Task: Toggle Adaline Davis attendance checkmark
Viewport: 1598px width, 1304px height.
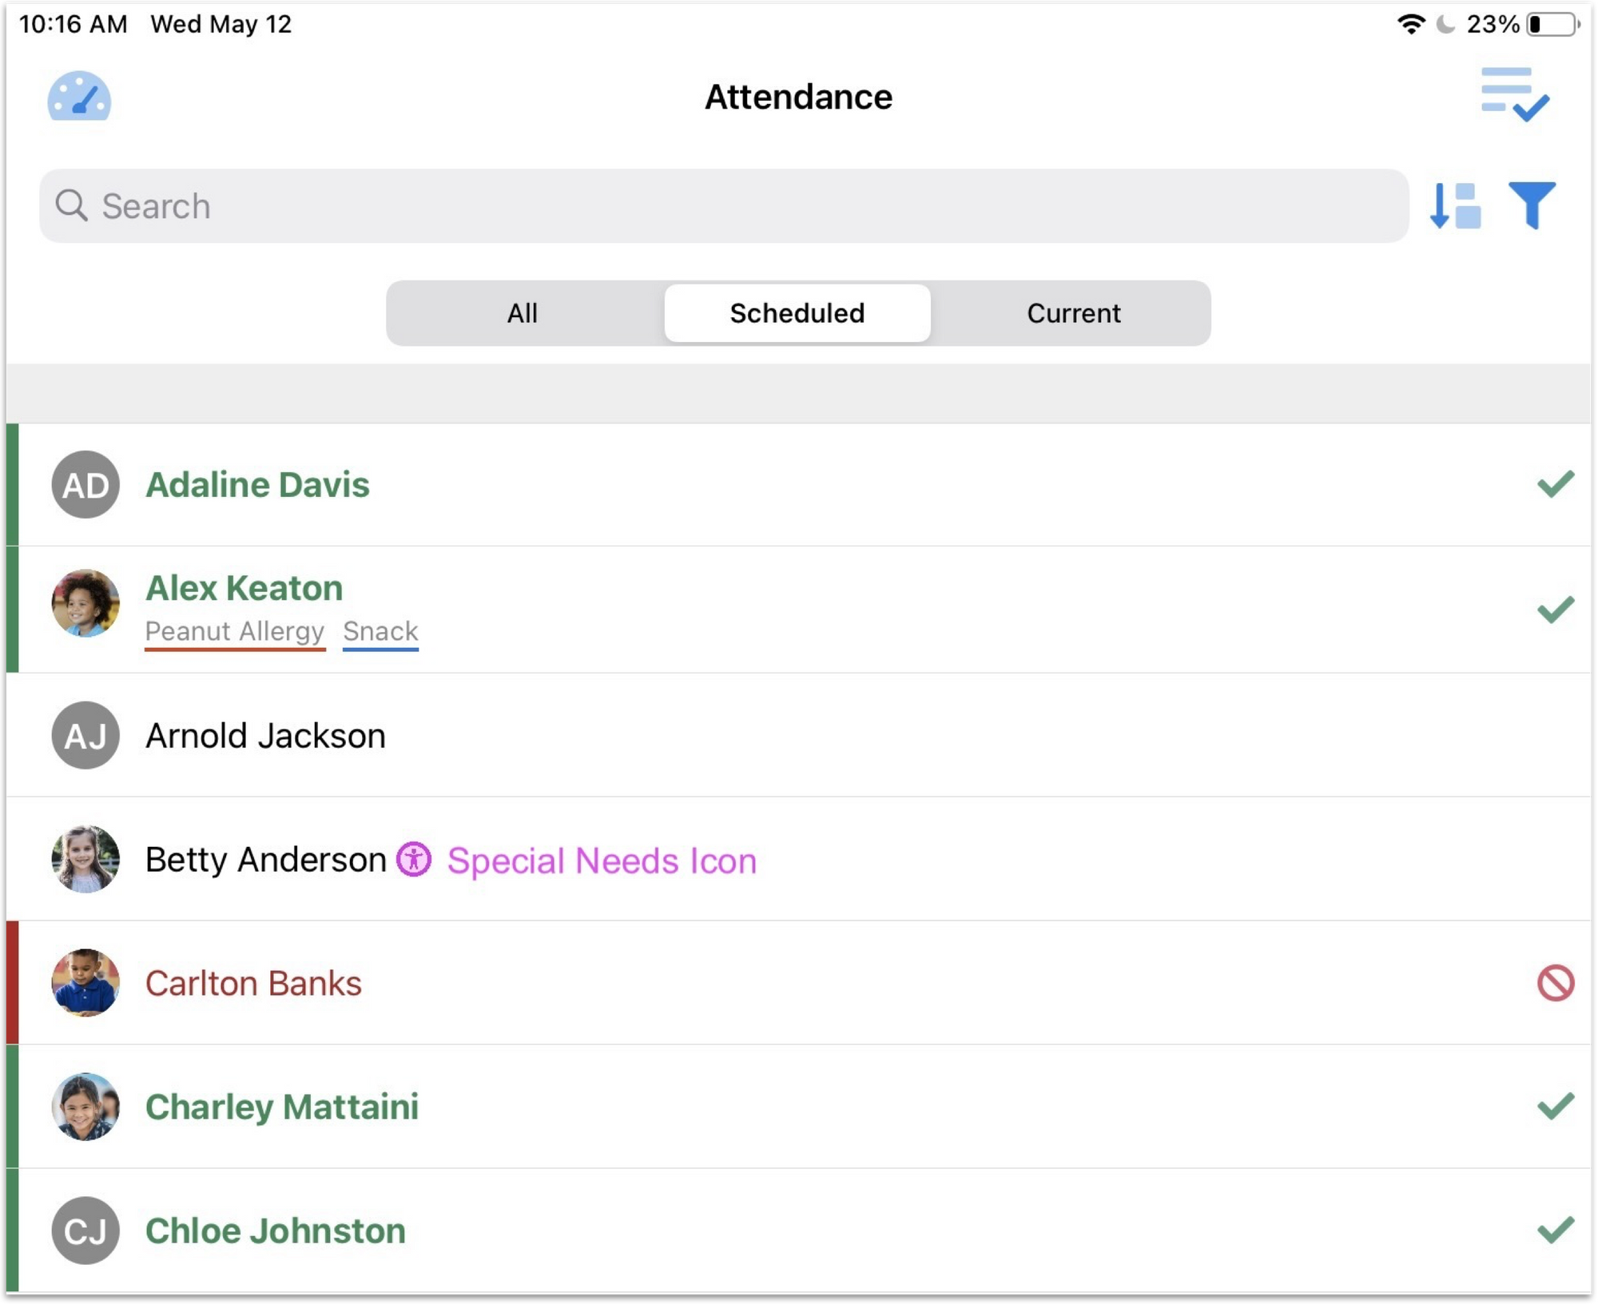Action: coord(1555,484)
